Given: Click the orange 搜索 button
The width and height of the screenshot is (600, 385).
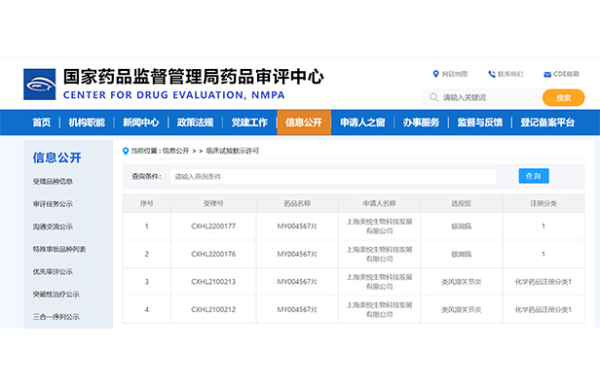Looking at the screenshot, I should point(563,97).
